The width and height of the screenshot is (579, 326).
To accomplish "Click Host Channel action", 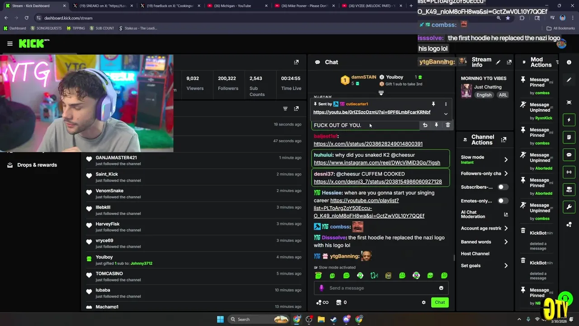I will coord(475,254).
